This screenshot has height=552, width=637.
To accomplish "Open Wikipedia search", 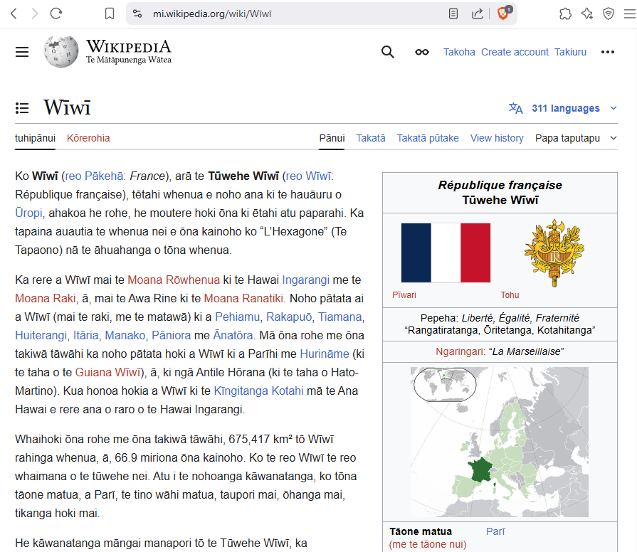I will coord(388,52).
